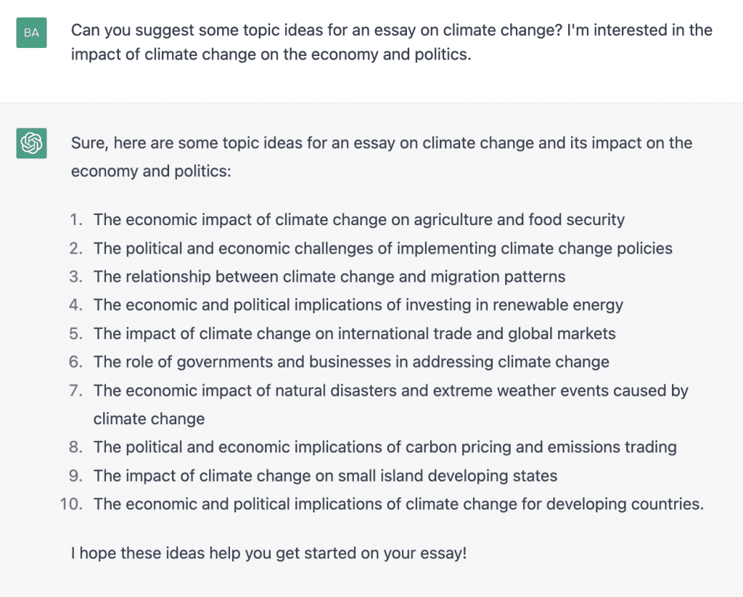Select the governments and businesses role topic
The height and width of the screenshot is (597, 743).
pyautogui.click(x=351, y=362)
